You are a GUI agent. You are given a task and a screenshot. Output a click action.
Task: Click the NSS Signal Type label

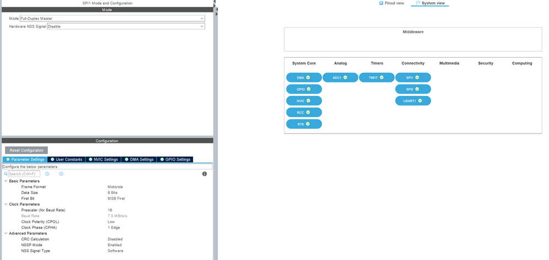tap(36, 251)
